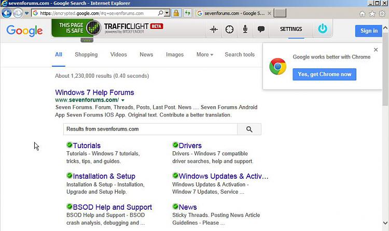The height and width of the screenshot is (231, 389).
Task: Open Favorites star icon
Action: click(372, 14)
